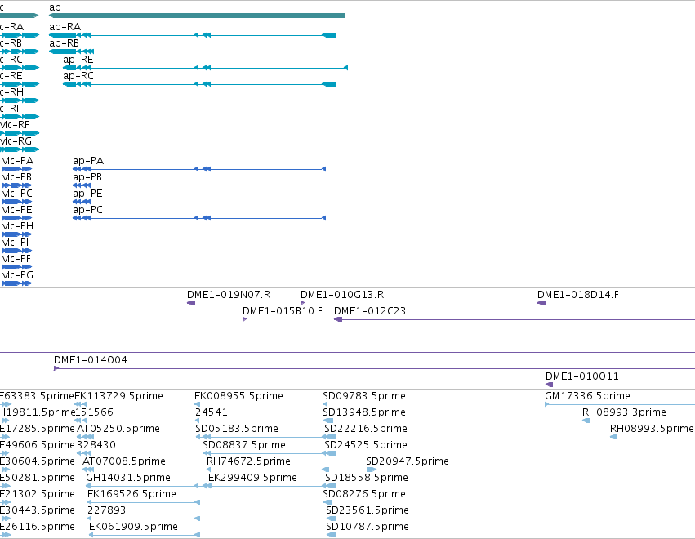Select the EK299409.5prime EST label
Screen dimensions: 695x539
click(x=252, y=478)
